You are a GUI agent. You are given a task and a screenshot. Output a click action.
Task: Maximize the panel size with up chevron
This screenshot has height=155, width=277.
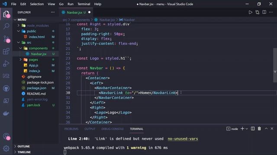pyautogui.click(x=266, y=129)
